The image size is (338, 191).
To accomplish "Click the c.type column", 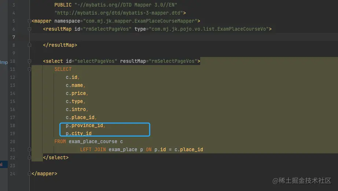I will coord(74,102).
